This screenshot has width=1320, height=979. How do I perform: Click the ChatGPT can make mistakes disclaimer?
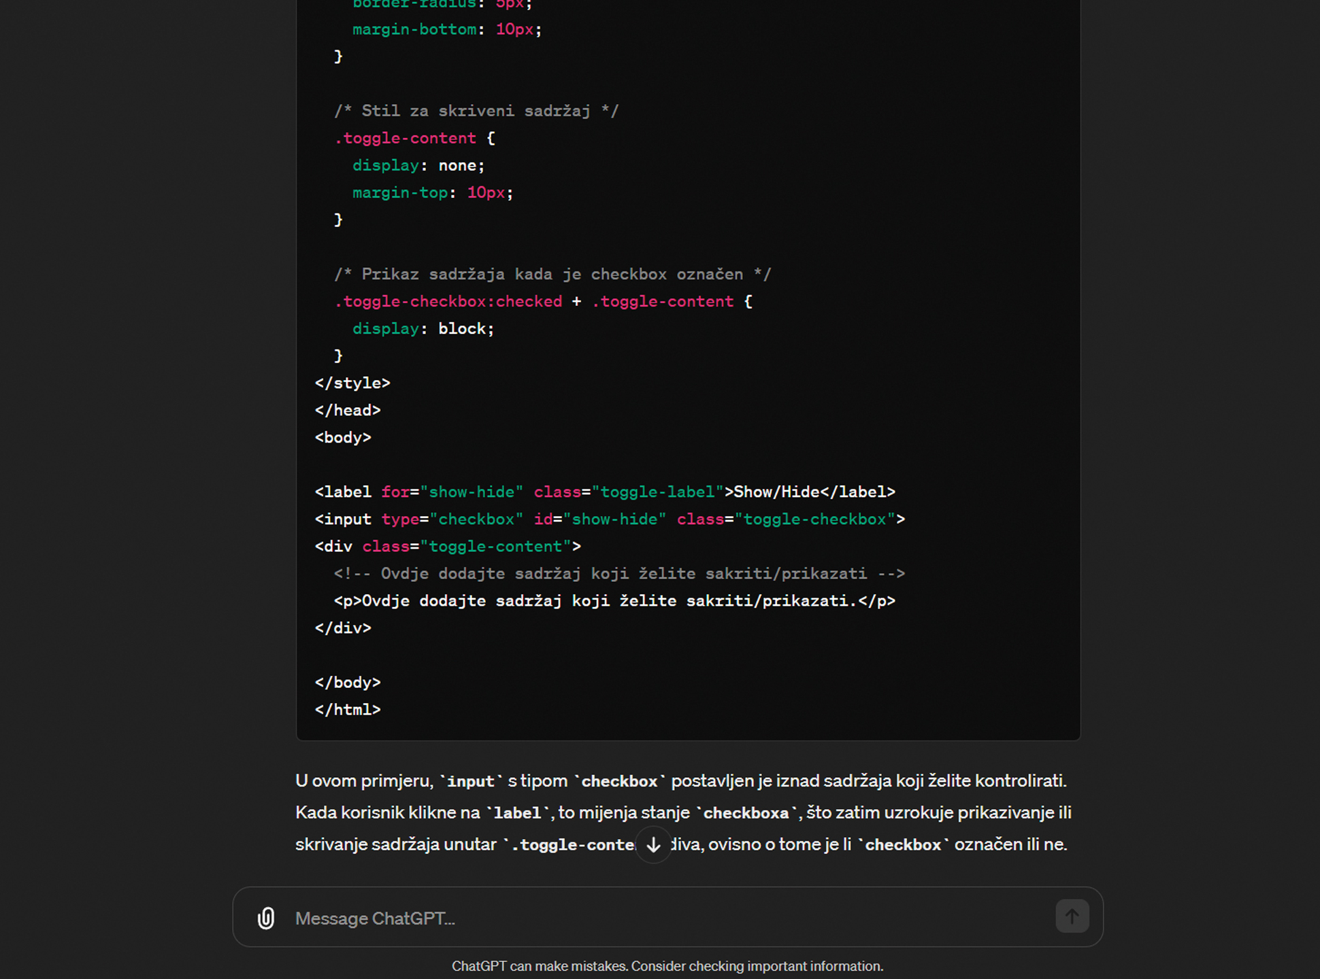coord(667,966)
